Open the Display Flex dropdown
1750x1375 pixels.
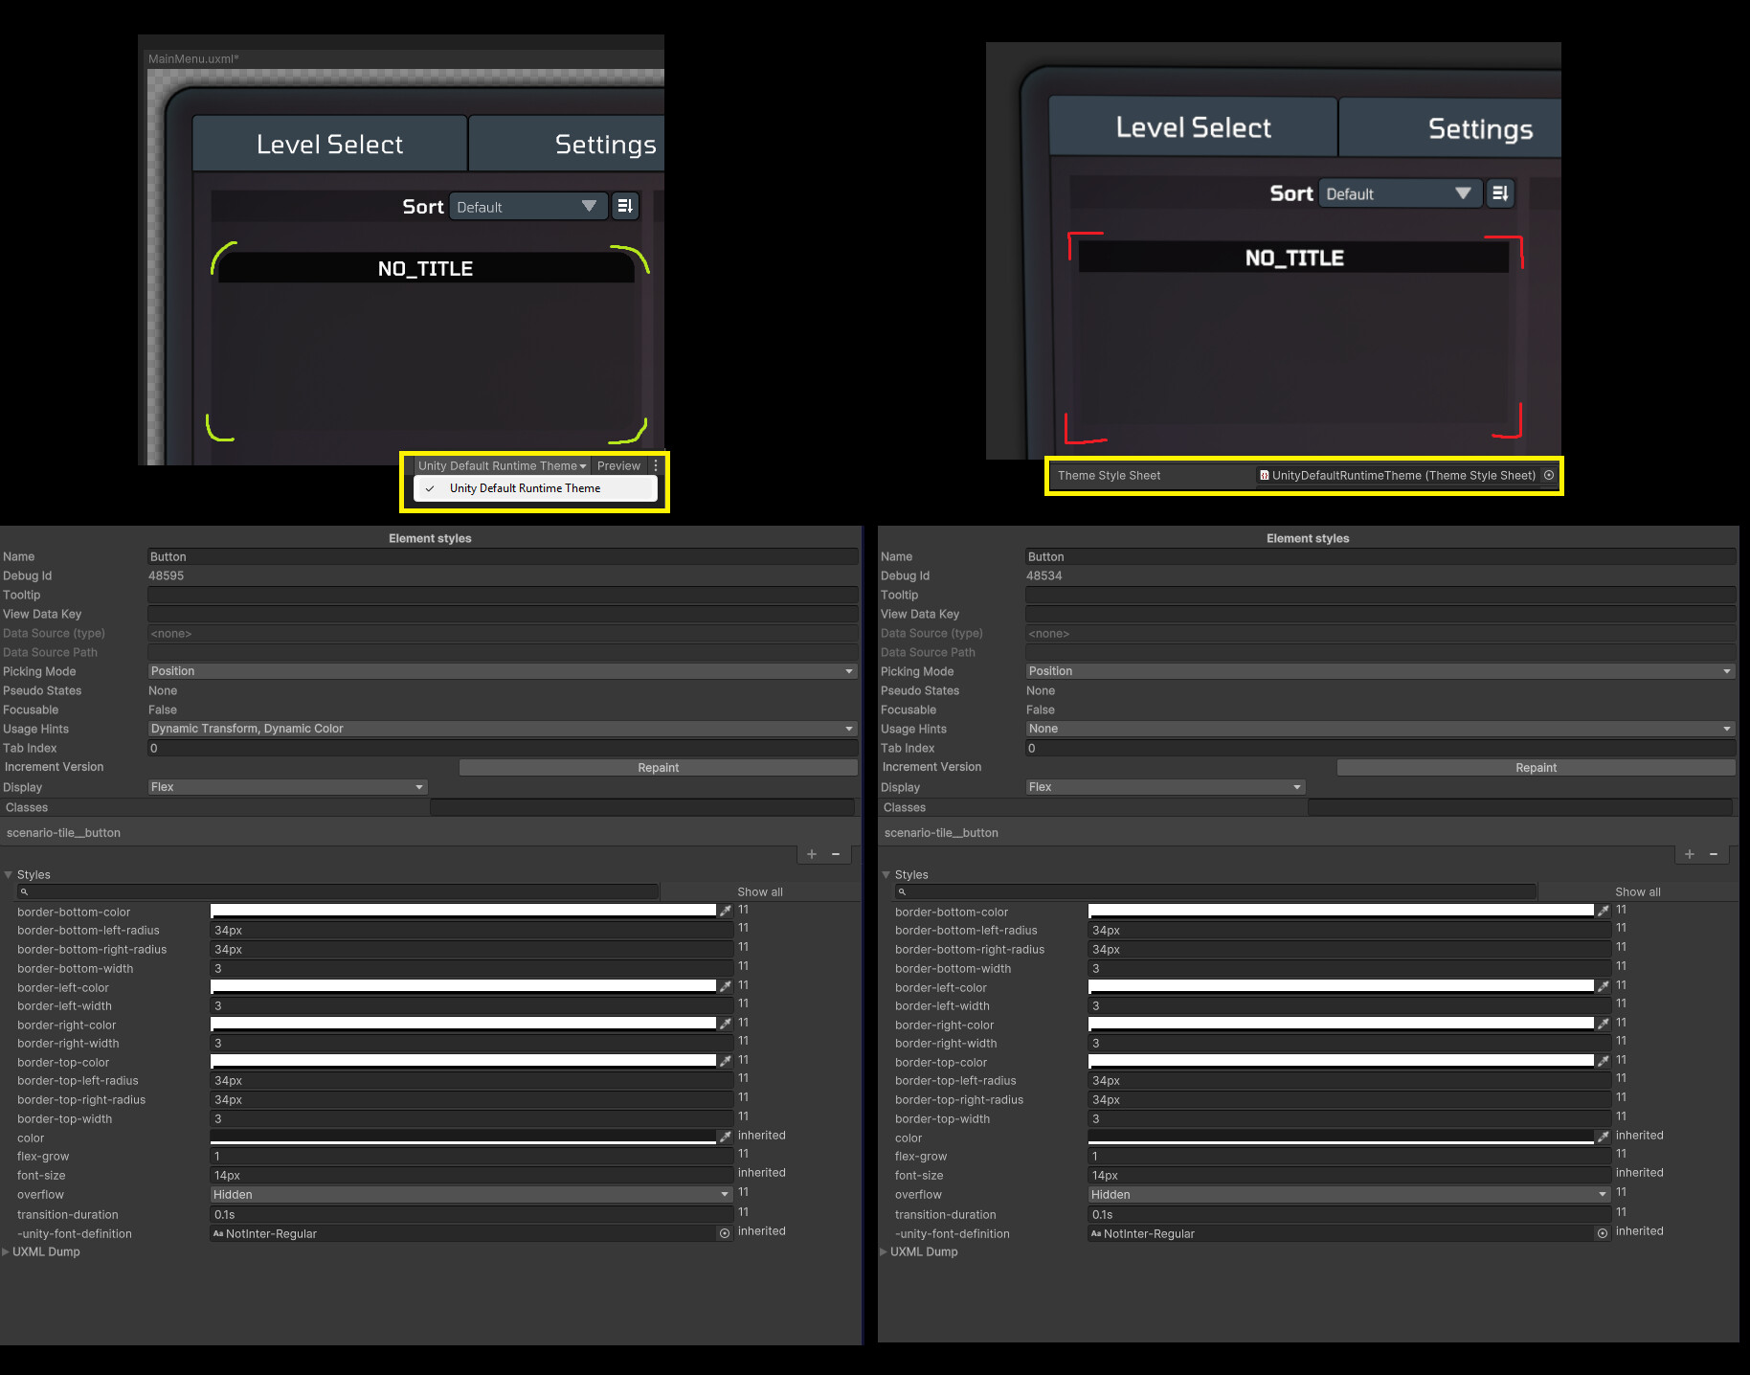tap(287, 786)
